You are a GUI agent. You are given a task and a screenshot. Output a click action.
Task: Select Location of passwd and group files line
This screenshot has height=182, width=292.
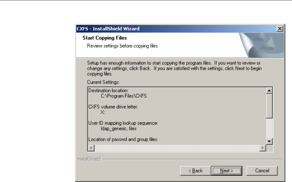[x=123, y=139]
